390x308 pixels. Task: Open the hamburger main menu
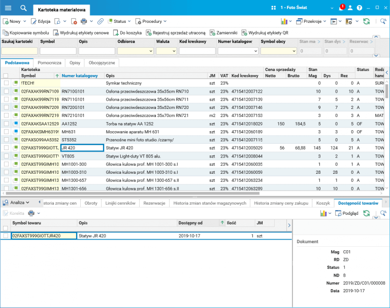coord(8,8)
